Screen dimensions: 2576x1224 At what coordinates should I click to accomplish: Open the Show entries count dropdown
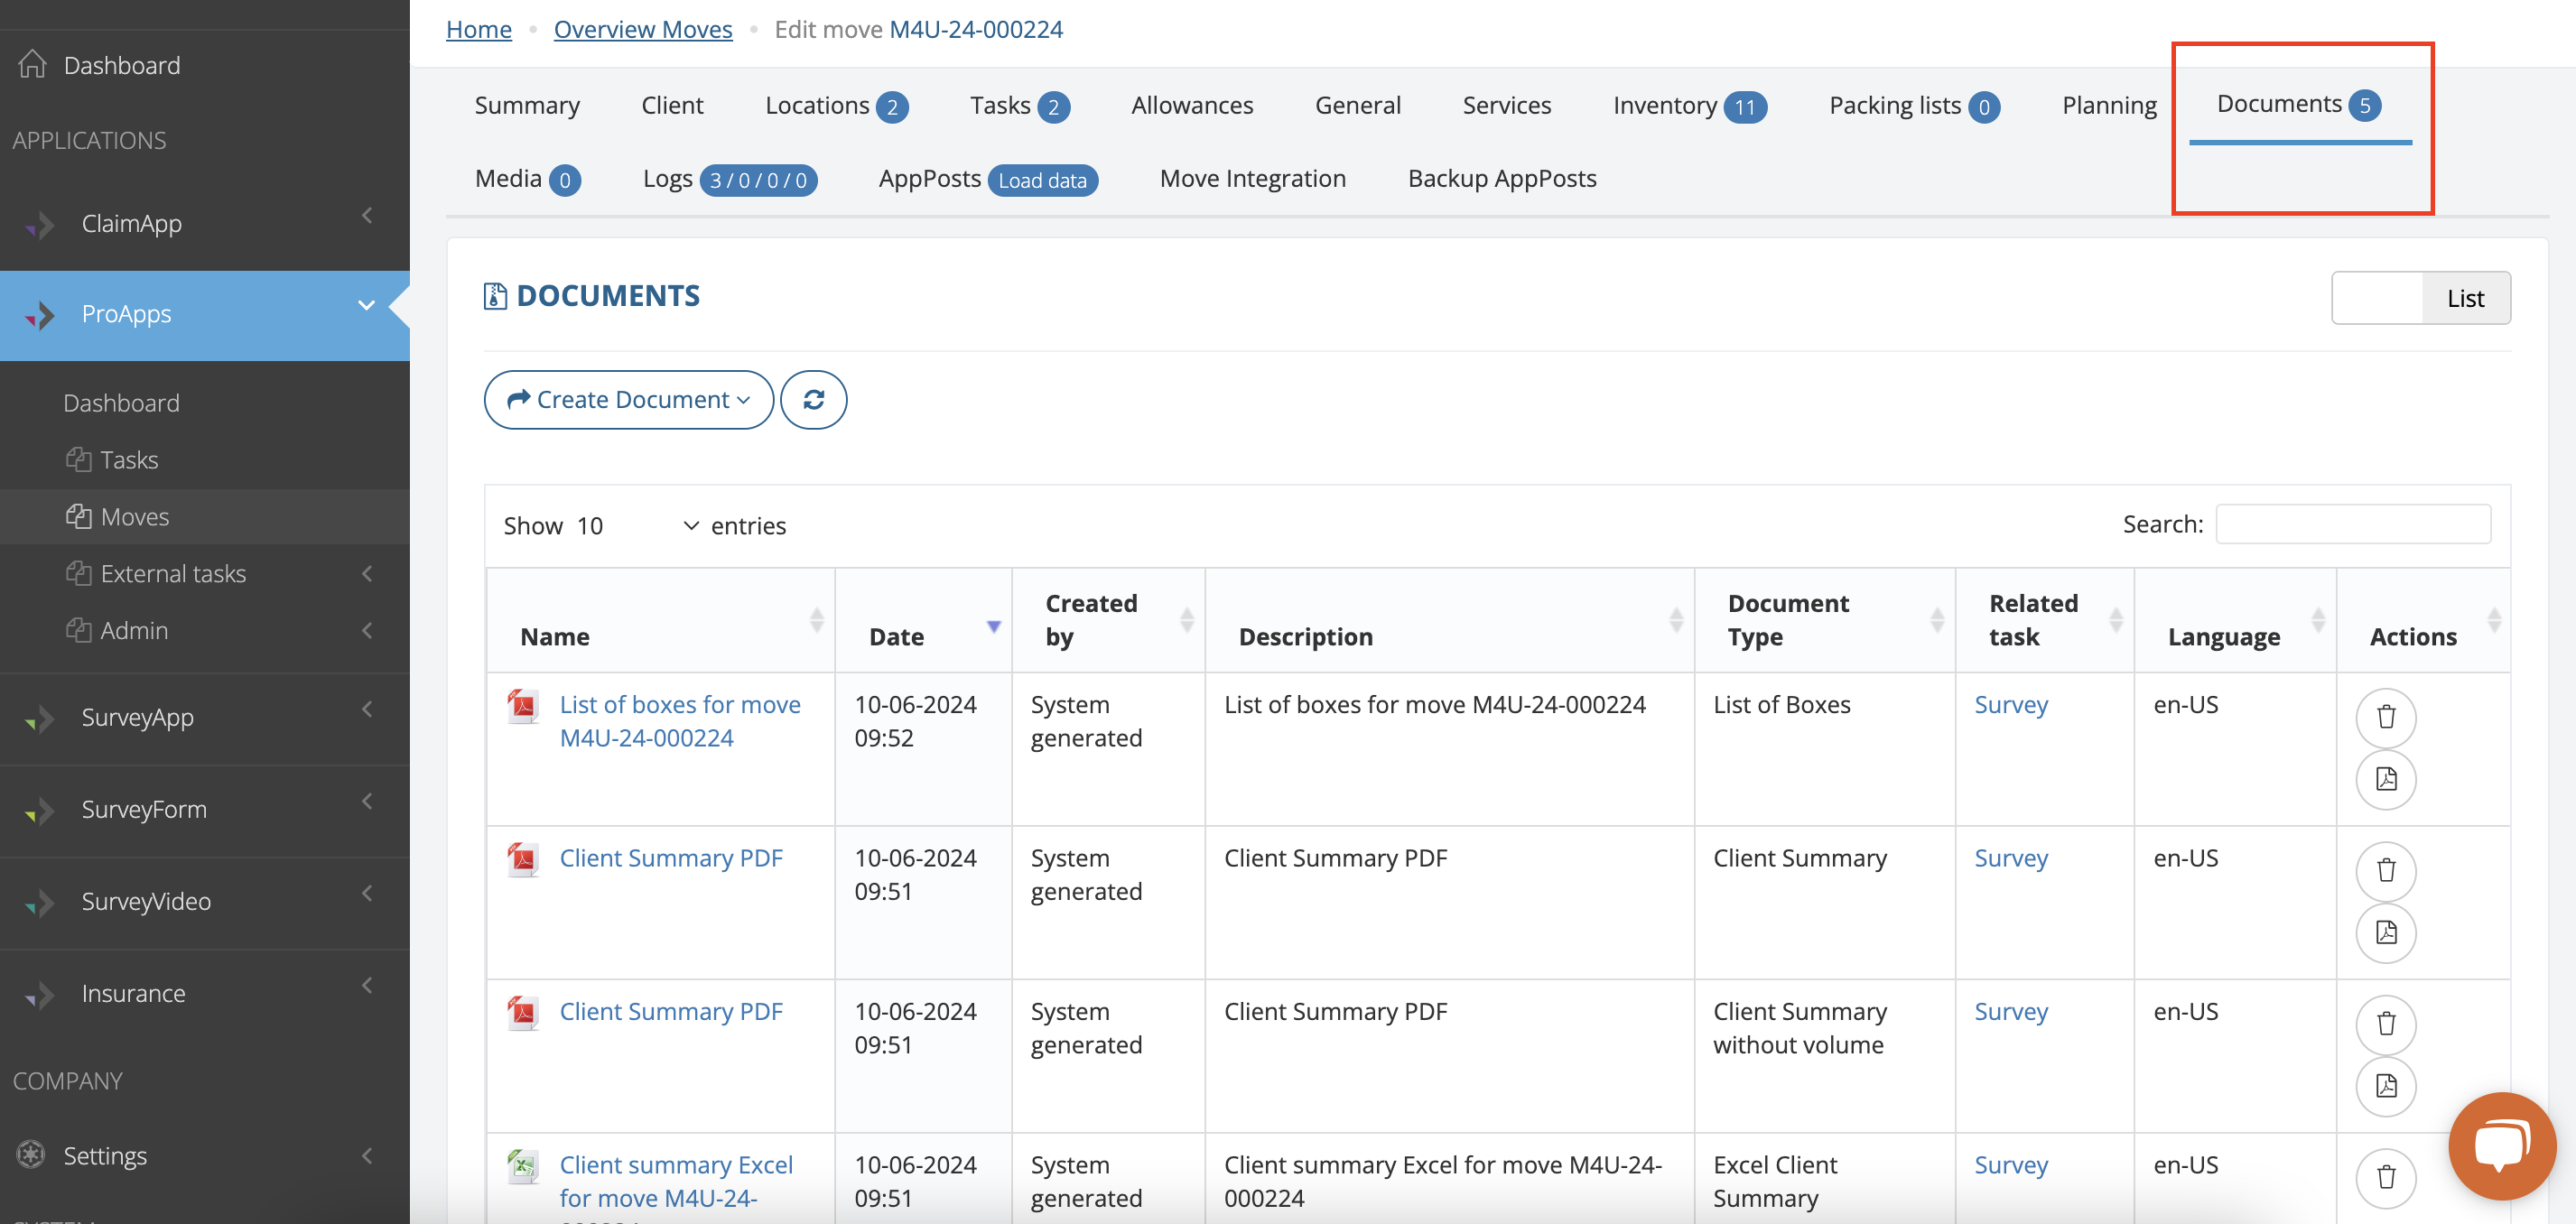tap(637, 526)
